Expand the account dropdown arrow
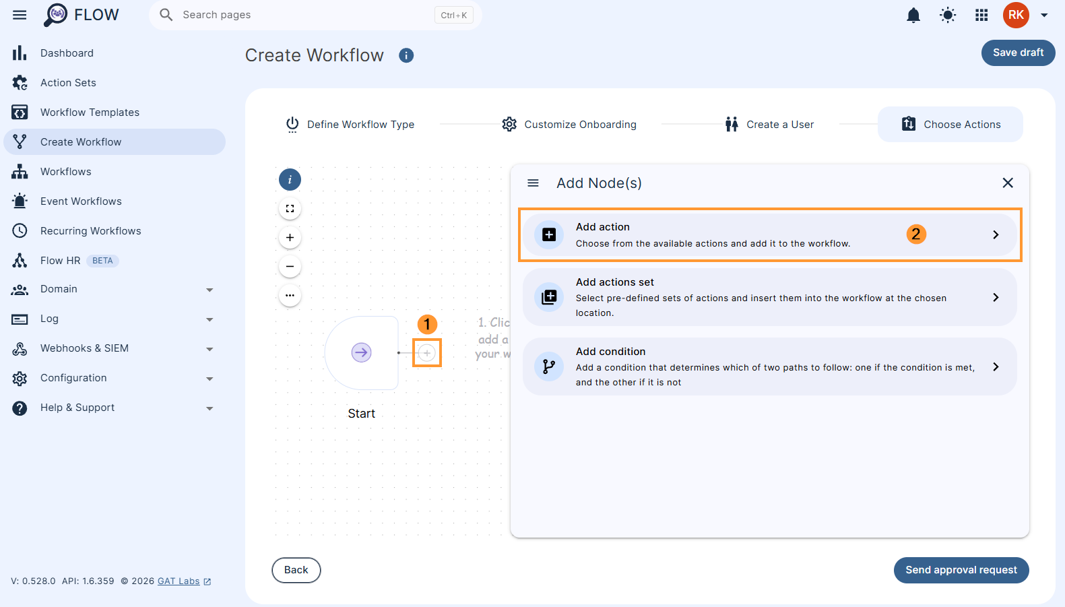Screen dimensions: 1065x607 tap(1044, 15)
